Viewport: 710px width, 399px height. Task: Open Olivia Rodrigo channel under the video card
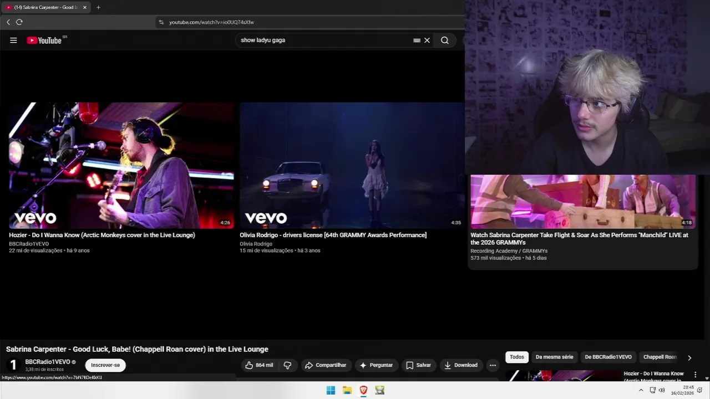[256, 244]
